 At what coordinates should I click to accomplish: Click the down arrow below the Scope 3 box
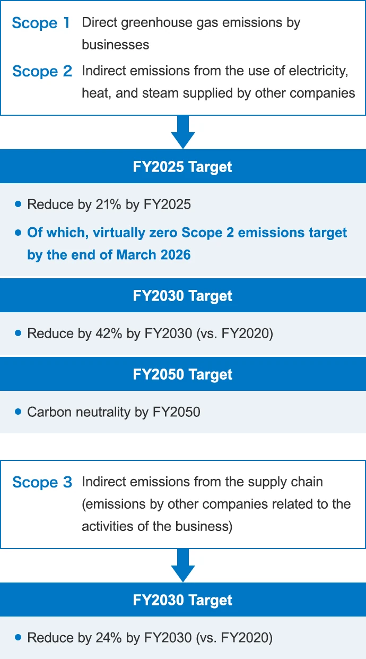[x=183, y=566]
